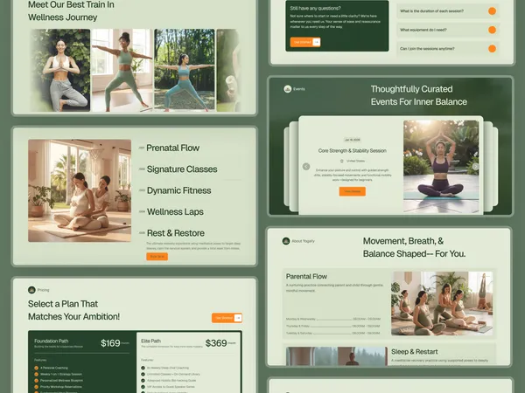Click the fourth orange checkmark in Foundation Path features

coord(36,387)
